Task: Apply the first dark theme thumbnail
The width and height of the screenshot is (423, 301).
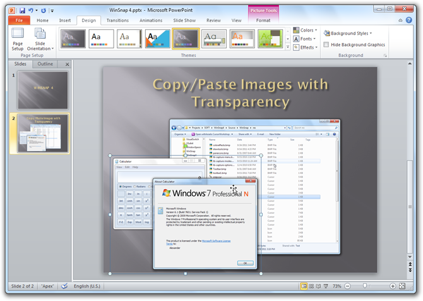Action: pyautogui.click(x=73, y=39)
